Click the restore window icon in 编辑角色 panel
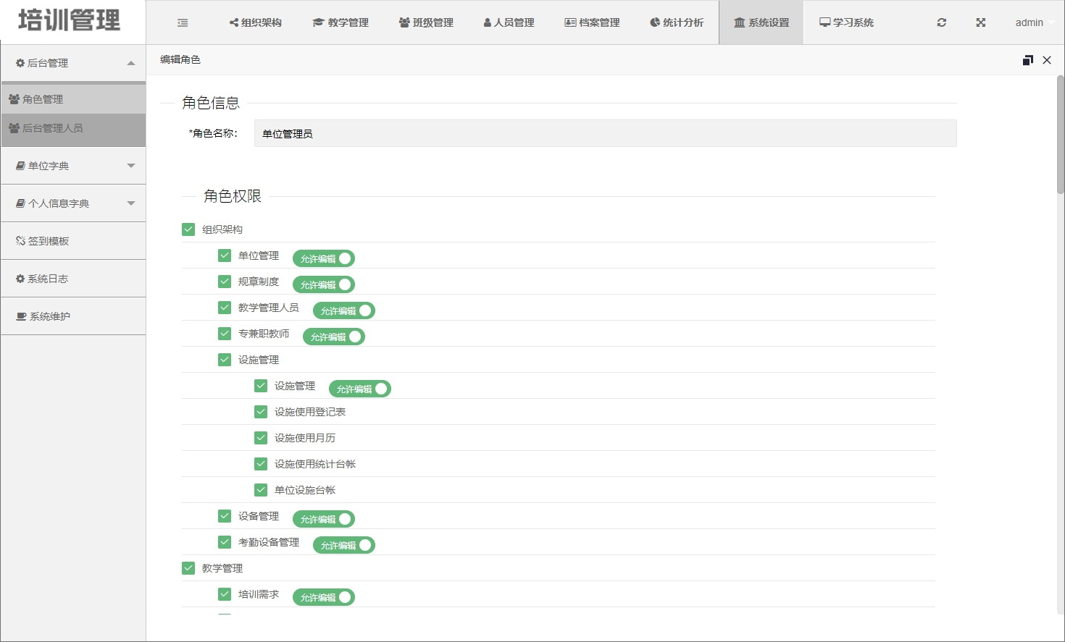The width and height of the screenshot is (1065, 642). (x=1027, y=60)
